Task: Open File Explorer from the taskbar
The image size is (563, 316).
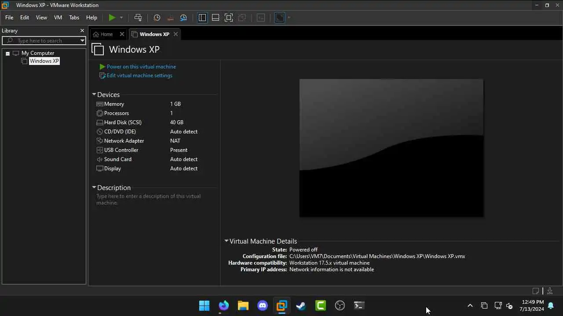Action: 243,305
